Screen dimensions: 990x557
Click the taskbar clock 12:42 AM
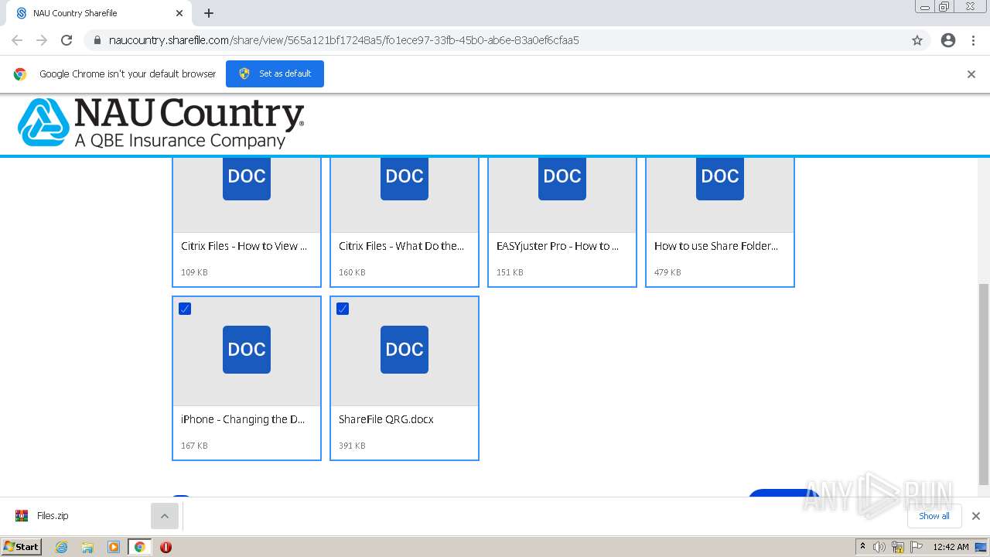pos(951,547)
